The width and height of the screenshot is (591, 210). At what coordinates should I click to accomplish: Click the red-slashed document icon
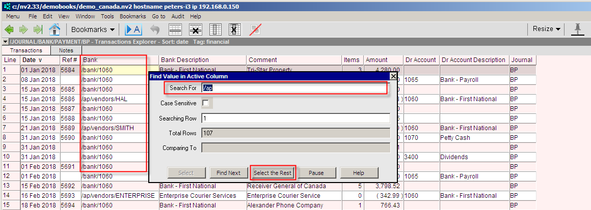coord(255,29)
